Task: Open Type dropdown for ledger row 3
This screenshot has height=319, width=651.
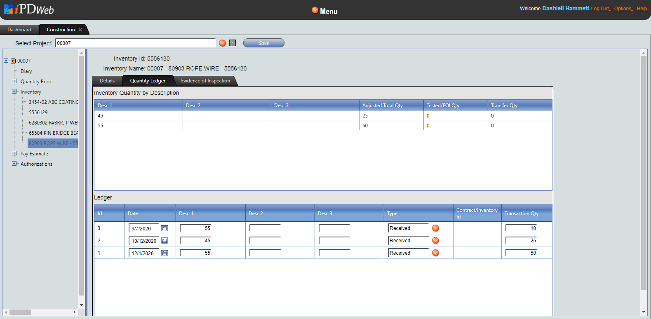Action: point(435,228)
